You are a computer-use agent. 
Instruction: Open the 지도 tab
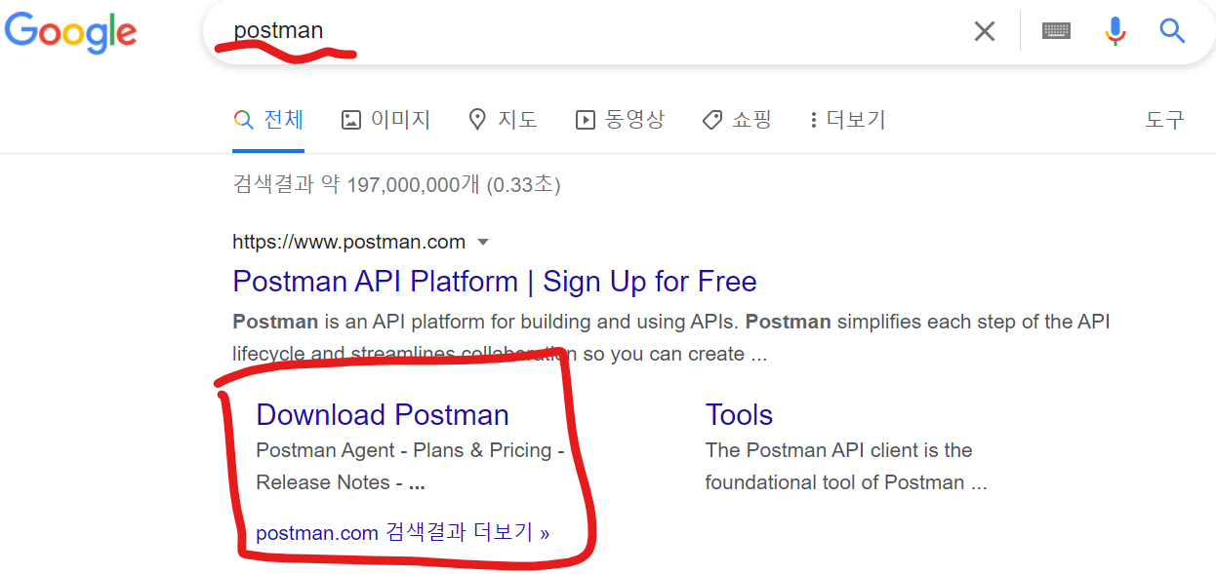[503, 120]
